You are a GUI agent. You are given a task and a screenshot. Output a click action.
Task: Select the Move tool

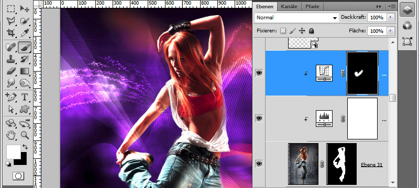[25, 9]
